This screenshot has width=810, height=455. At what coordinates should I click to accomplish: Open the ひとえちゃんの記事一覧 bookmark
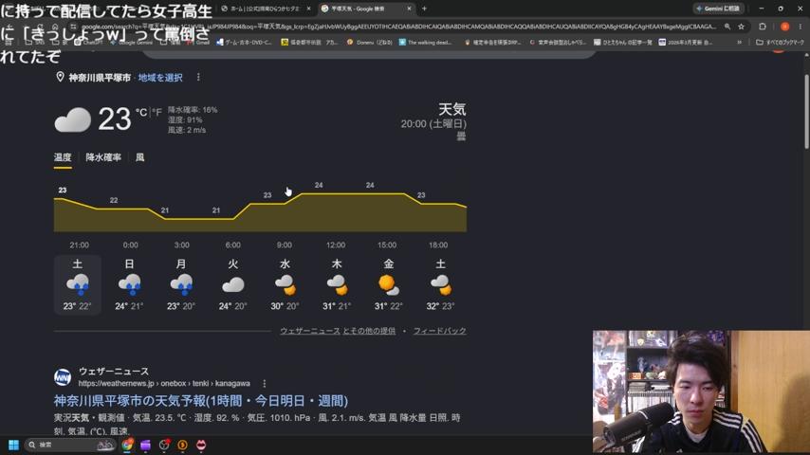click(x=622, y=43)
